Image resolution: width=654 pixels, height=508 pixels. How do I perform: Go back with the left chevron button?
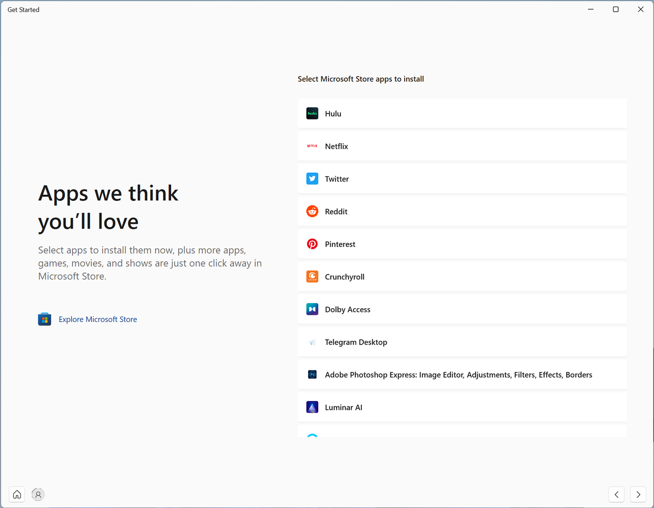pos(617,494)
